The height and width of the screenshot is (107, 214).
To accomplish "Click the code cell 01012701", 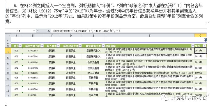I will [33, 95].
